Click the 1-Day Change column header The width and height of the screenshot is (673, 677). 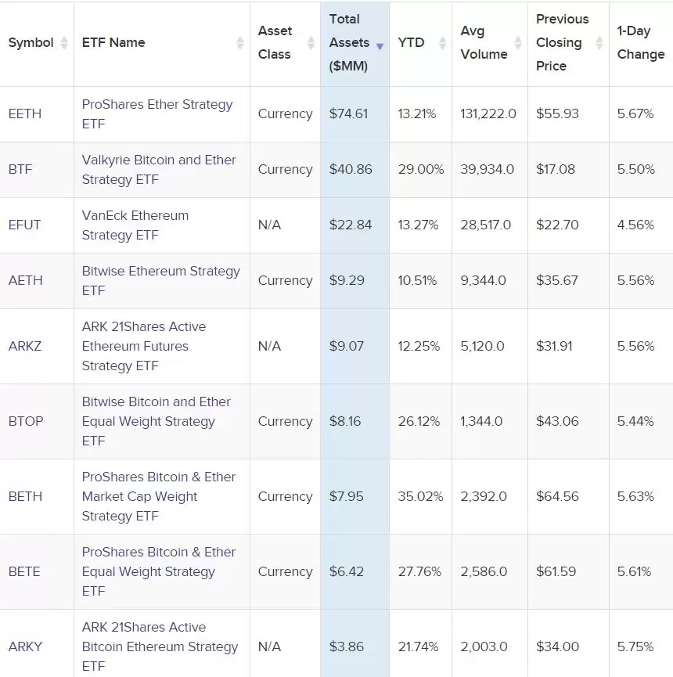point(640,43)
